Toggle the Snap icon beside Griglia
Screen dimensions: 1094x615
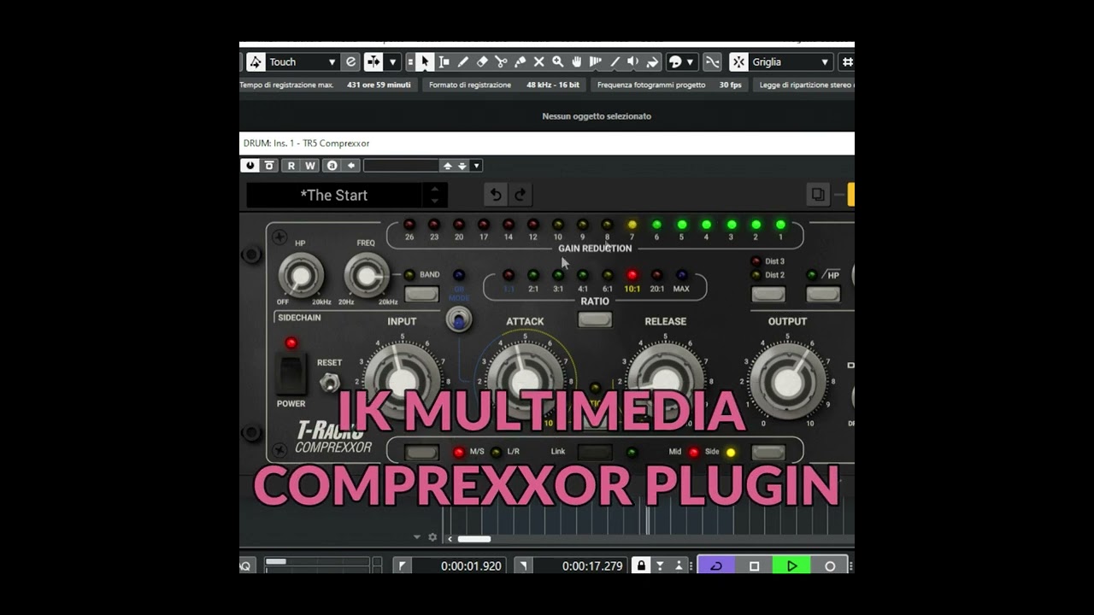coord(738,61)
